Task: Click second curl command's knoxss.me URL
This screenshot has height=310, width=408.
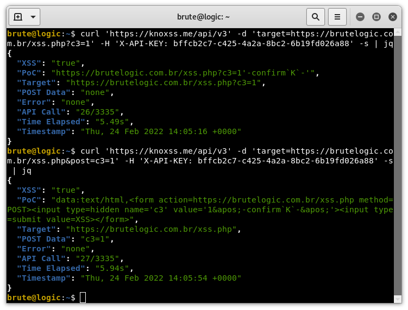Action: [168, 151]
